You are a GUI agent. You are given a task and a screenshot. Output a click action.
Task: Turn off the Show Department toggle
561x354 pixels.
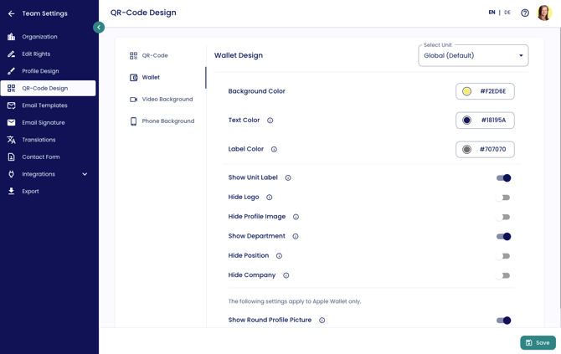503,236
